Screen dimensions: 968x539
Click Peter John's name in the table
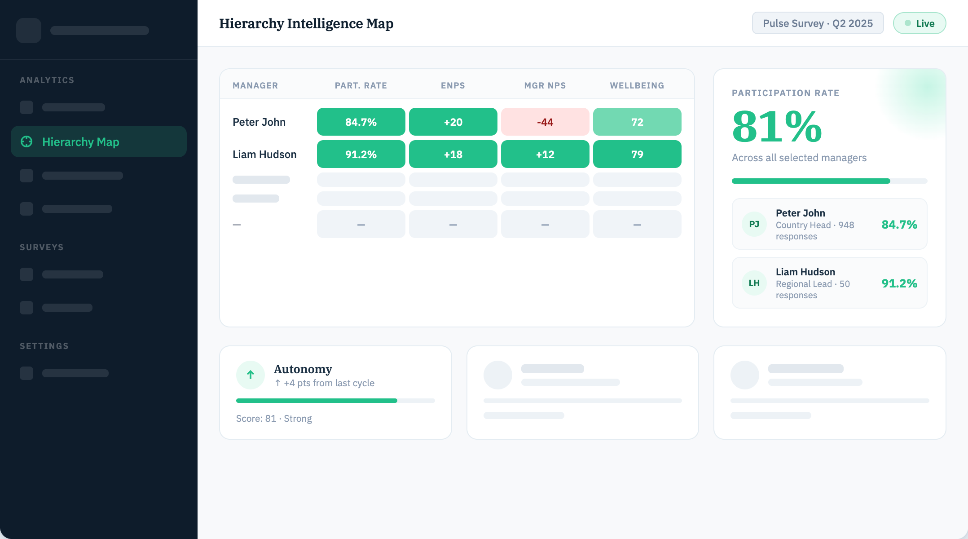pyautogui.click(x=259, y=121)
